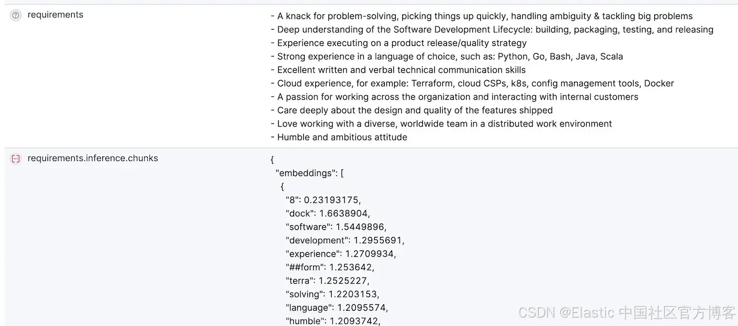Click the "dock" token weight entry
Image resolution: width=738 pixels, height=326 pixels.
[x=328, y=214]
